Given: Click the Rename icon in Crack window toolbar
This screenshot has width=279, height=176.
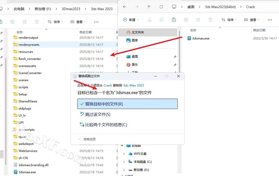Looking at the screenshot, I should click(x=186, y=20).
